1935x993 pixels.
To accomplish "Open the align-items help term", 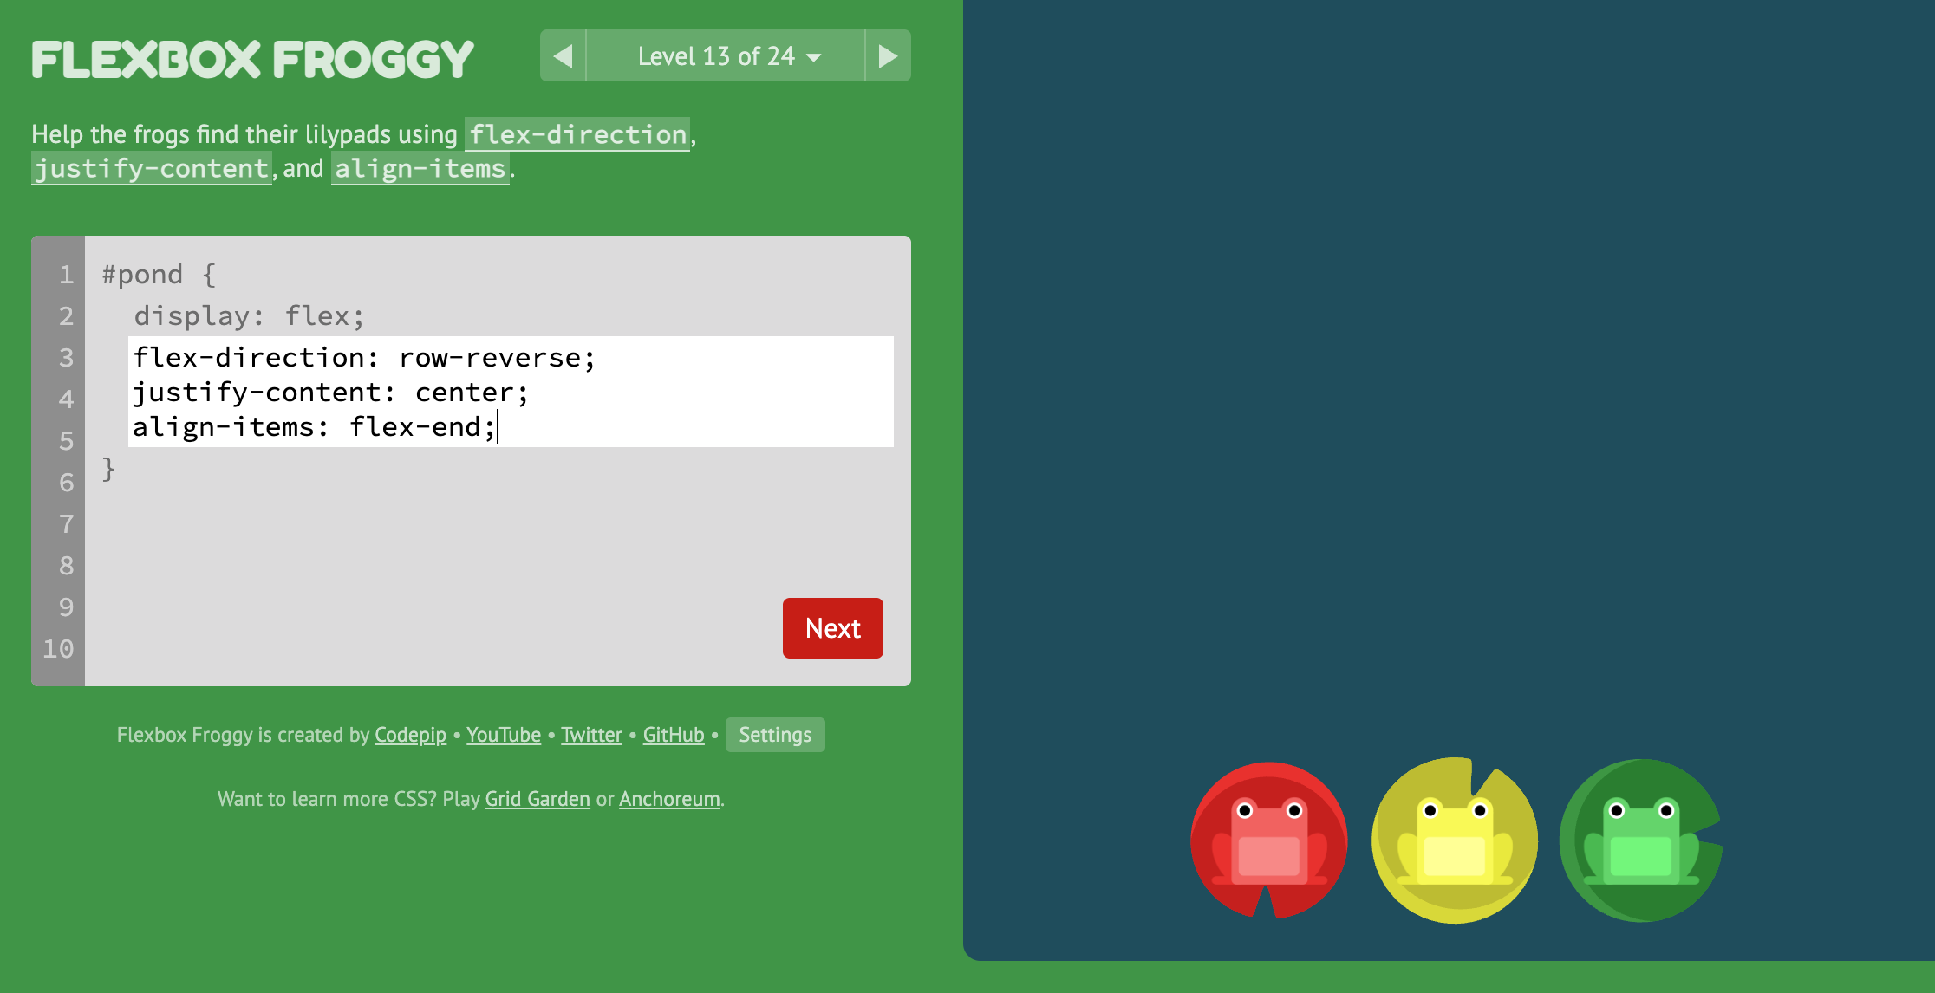I will pos(420,168).
